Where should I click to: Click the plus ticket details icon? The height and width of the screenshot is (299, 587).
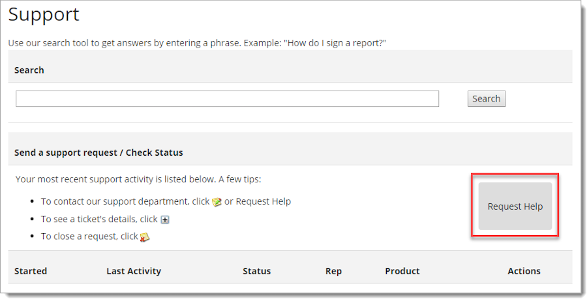coord(165,220)
